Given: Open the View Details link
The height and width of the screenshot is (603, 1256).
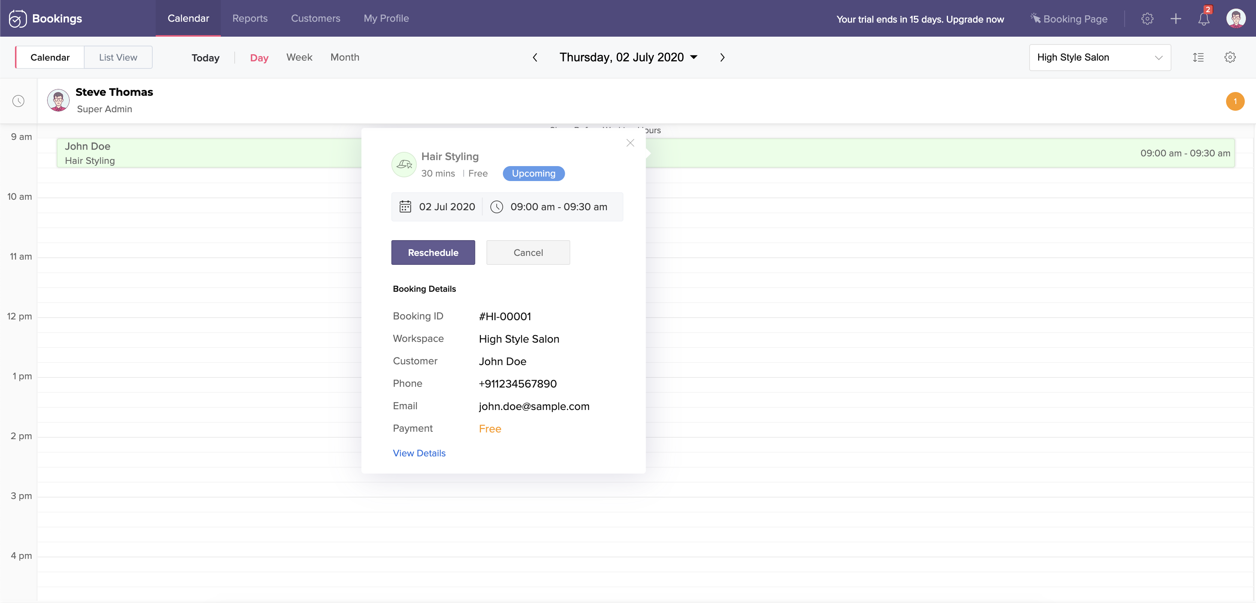Looking at the screenshot, I should click(x=419, y=453).
